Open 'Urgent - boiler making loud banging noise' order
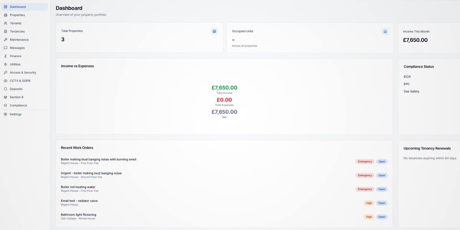 click(91, 173)
